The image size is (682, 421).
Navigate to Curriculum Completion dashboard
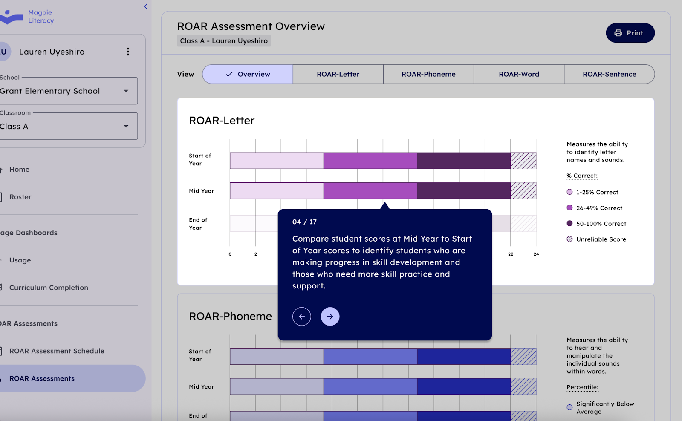[49, 288]
